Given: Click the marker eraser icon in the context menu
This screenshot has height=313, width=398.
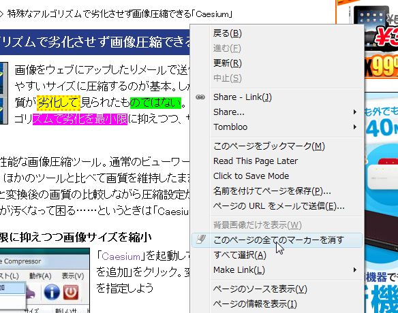Looking at the screenshot, I should [x=201, y=240].
